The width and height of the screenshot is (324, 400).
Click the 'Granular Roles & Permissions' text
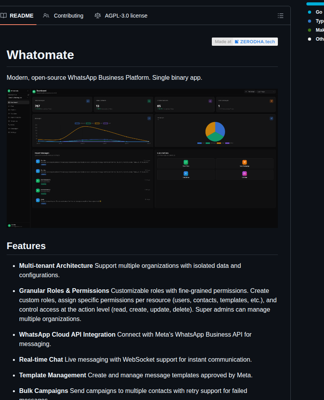64,291
